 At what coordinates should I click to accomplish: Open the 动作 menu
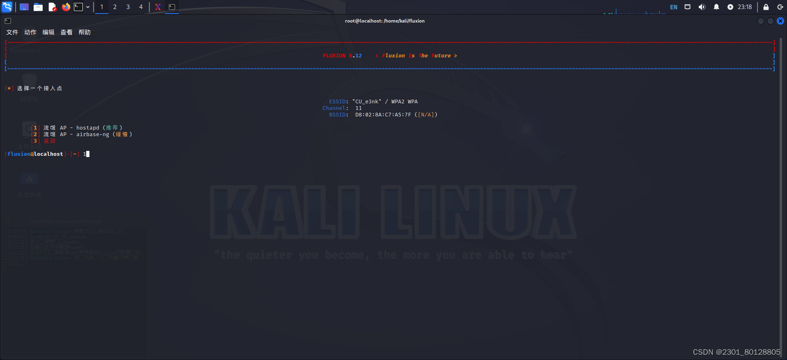[x=30, y=32]
